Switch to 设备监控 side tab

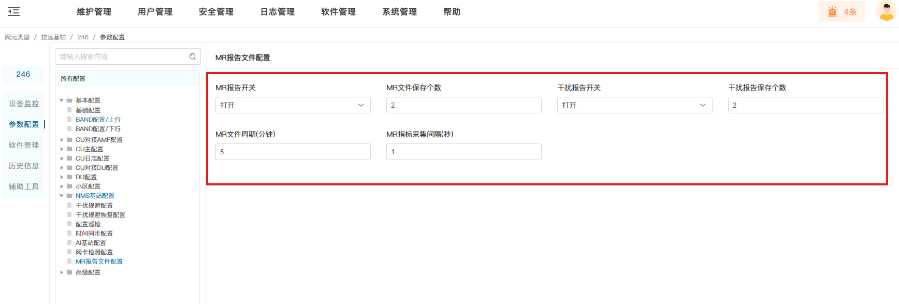(x=24, y=104)
